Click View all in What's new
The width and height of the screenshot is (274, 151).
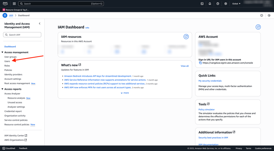tap(184, 66)
